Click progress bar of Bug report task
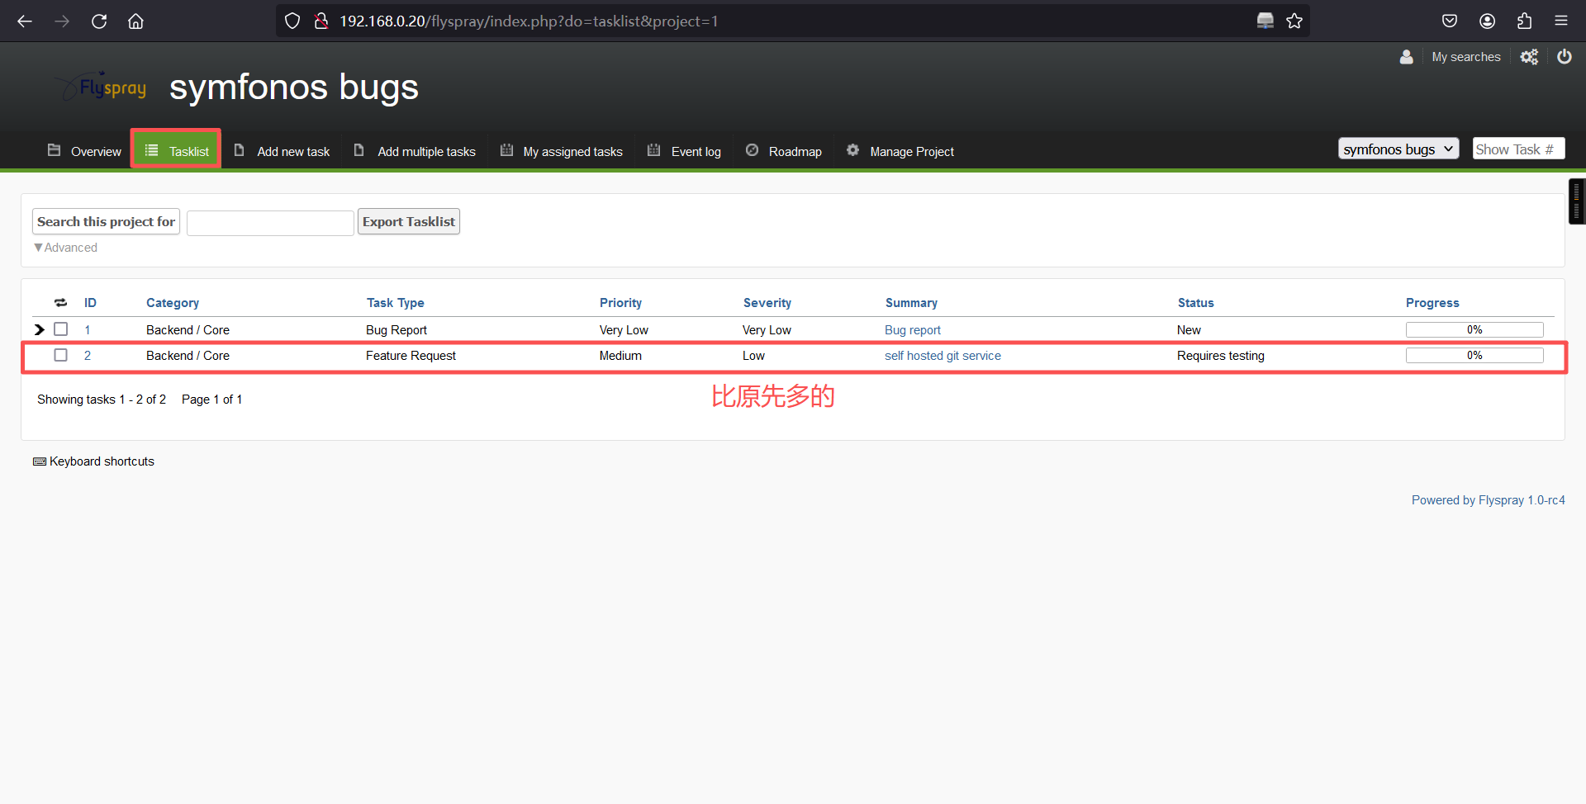The height and width of the screenshot is (804, 1586). click(x=1474, y=329)
